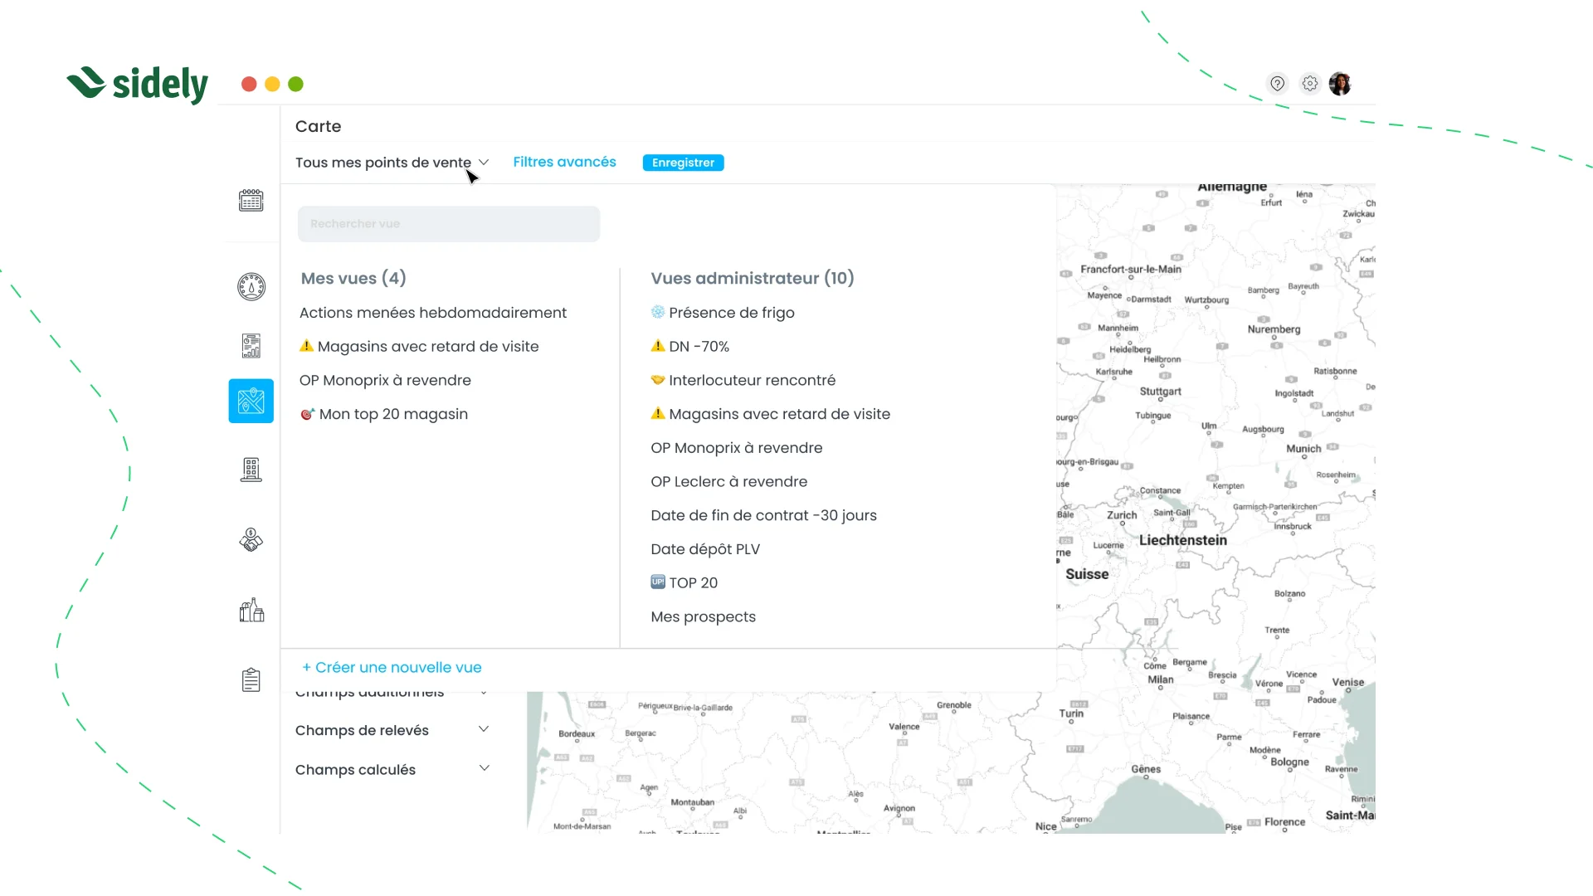The image size is (1593, 896).
Task: Click the 'Rechercher vue' search field
Action: [x=448, y=224]
